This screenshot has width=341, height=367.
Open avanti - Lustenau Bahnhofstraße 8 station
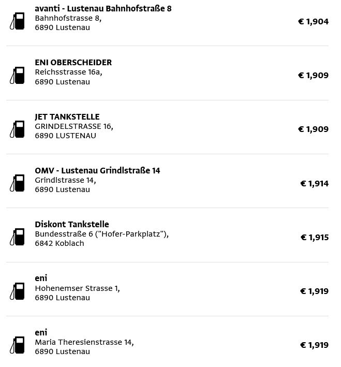(x=103, y=9)
